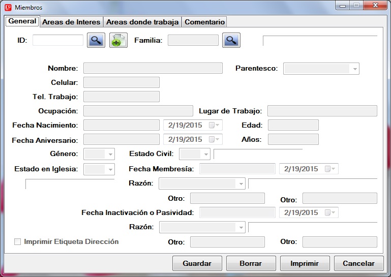Click the ID input field
The image size is (391, 277).
tap(58, 40)
